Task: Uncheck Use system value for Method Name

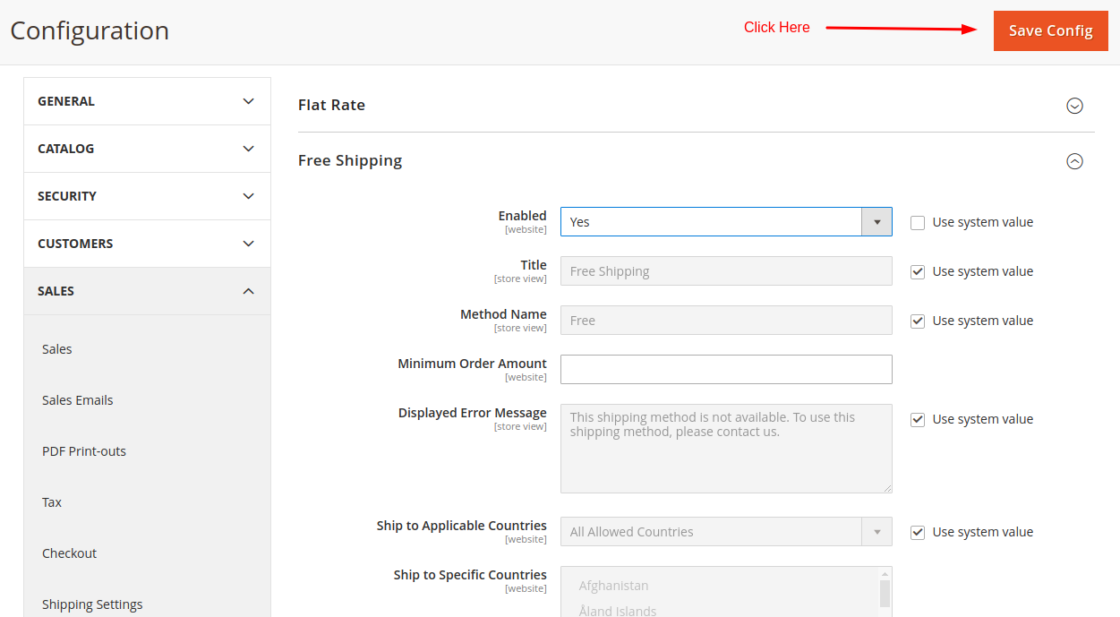Action: click(918, 321)
